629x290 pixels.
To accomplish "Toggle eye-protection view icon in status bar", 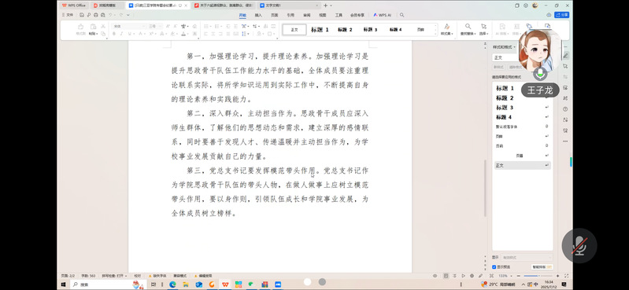I will pos(435,276).
